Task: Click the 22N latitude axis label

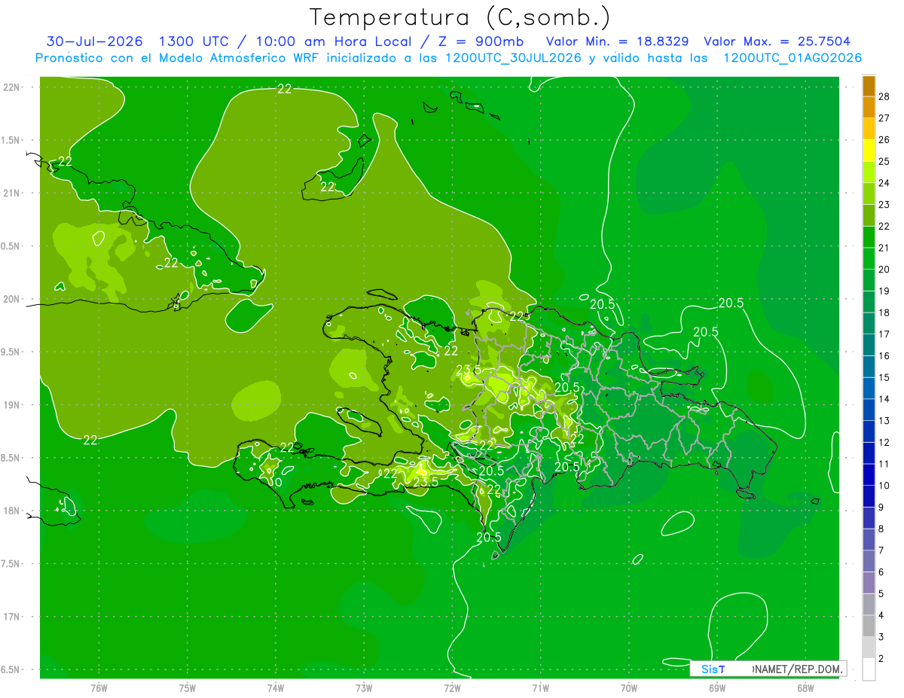Action: (11, 87)
